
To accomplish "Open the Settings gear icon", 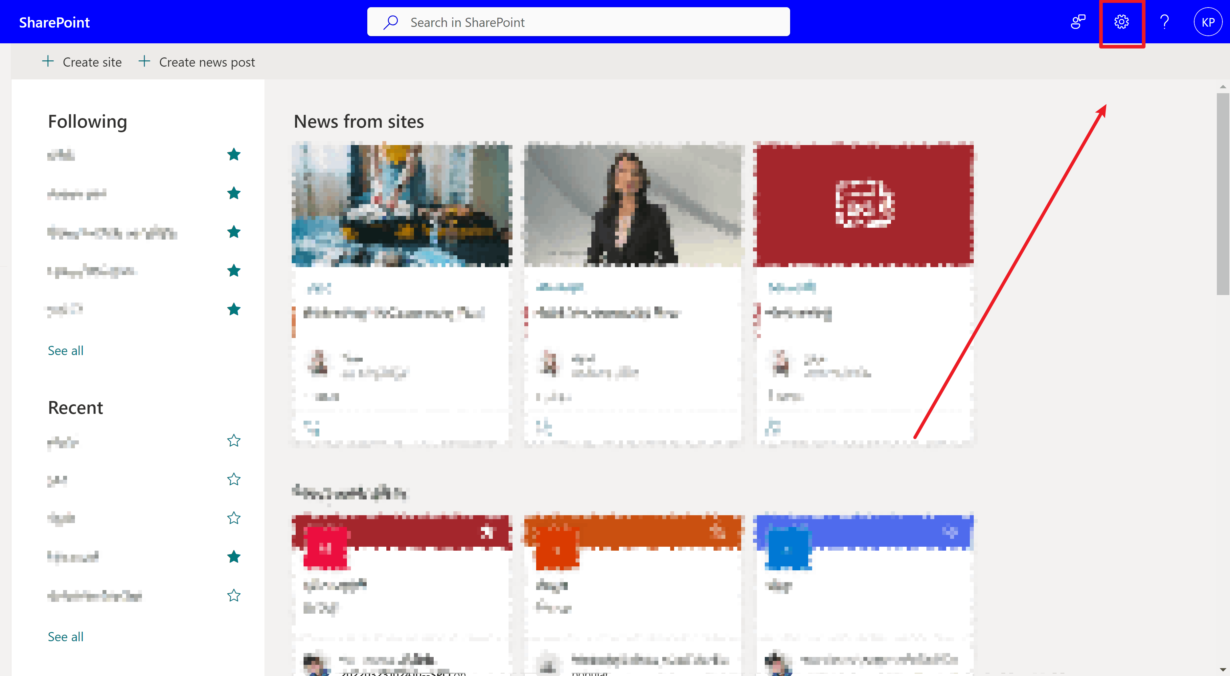I will [x=1121, y=22].
